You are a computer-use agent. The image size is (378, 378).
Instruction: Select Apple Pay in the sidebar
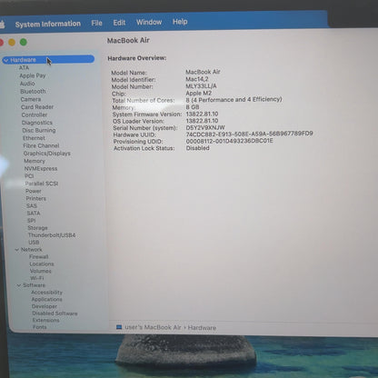(33, 75)
